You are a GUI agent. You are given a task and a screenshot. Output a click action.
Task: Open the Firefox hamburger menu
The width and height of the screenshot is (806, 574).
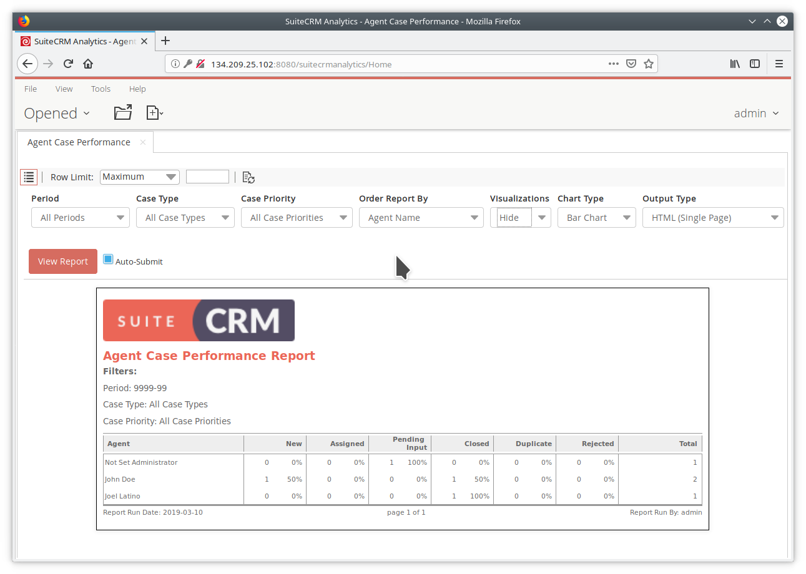coord(779,64)
